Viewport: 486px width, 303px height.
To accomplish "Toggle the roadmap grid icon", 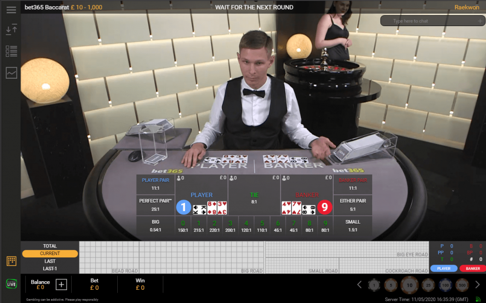I will (x=11, y=261).
